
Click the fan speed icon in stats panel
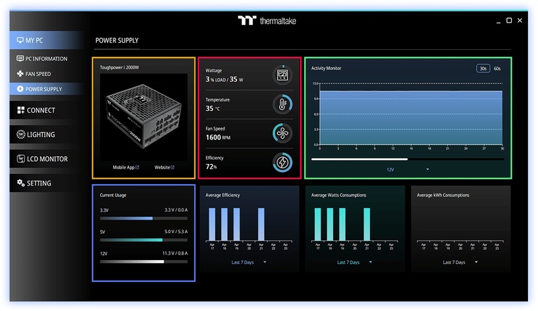(282, 134)
